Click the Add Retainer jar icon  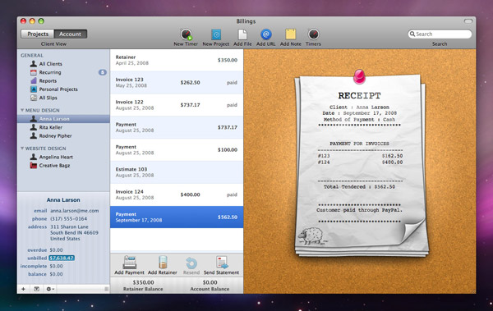(x=163, y=263)
